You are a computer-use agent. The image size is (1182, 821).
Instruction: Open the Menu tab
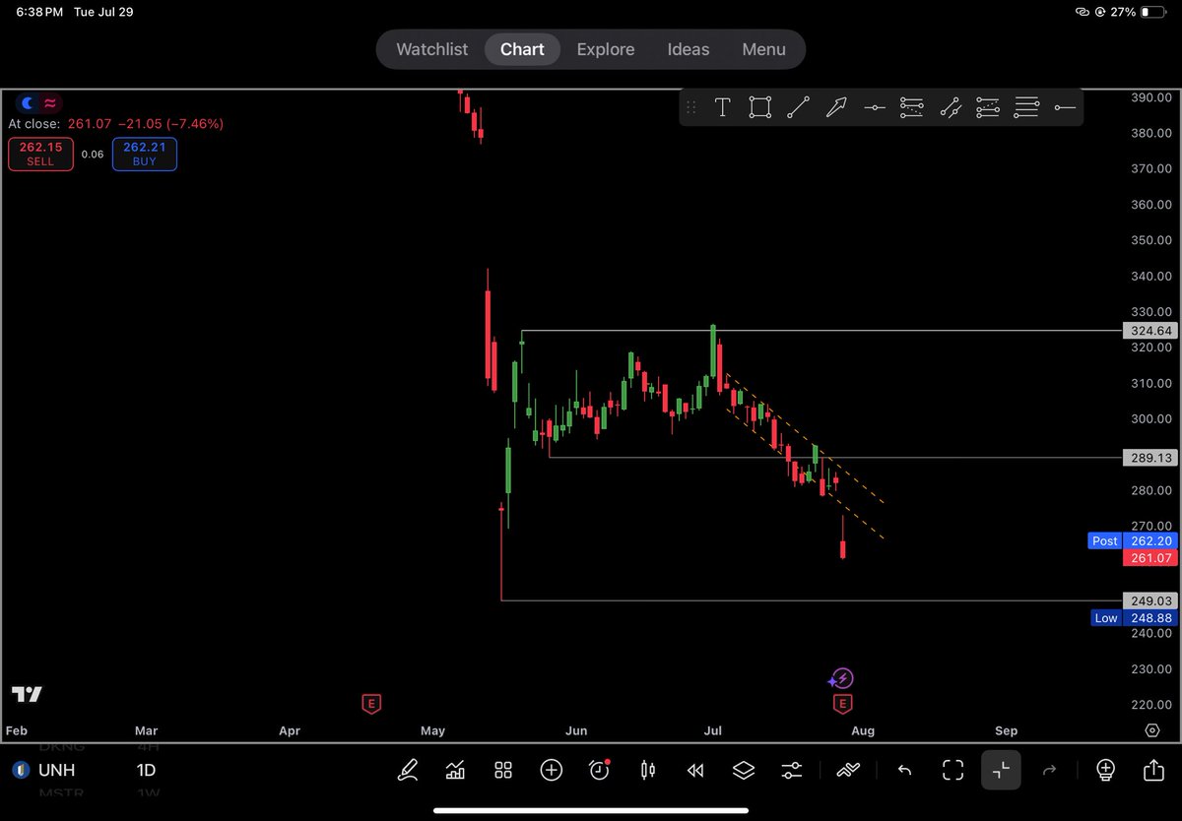coord(764,49)
